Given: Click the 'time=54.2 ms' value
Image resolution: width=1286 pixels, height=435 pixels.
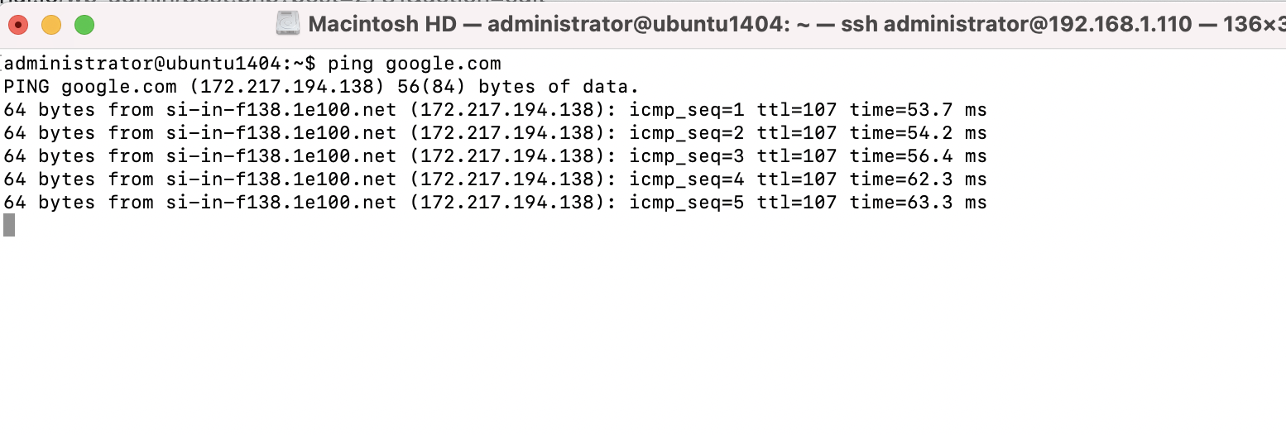Looking at the screenshot, I should pos(919,133).
